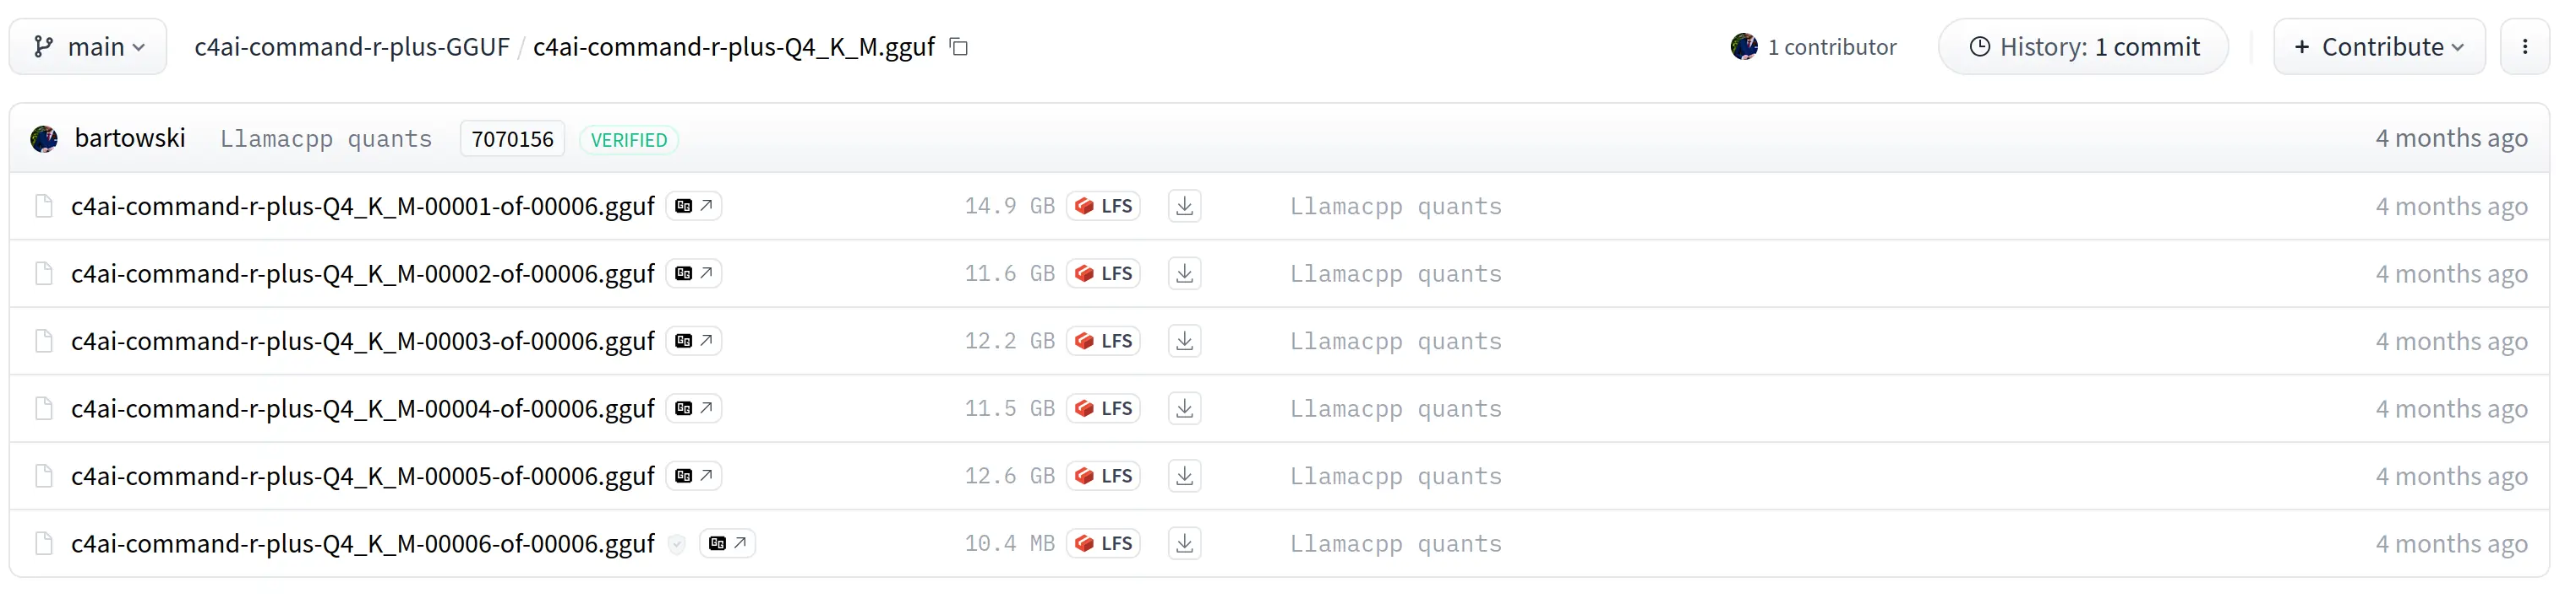Click file icon beside 00004-of-00006.gguf
This screenshot has width=2576, height=604.
pos(44,408)
